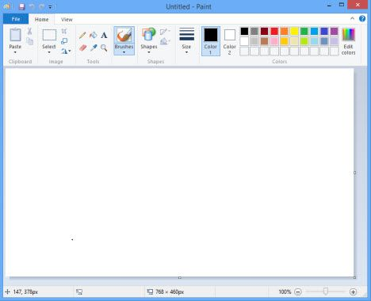Expand the Paste dropdown arrow
The width and height of the screenshot is (371, 301).
pyautogui.click(x=15, y=52)
